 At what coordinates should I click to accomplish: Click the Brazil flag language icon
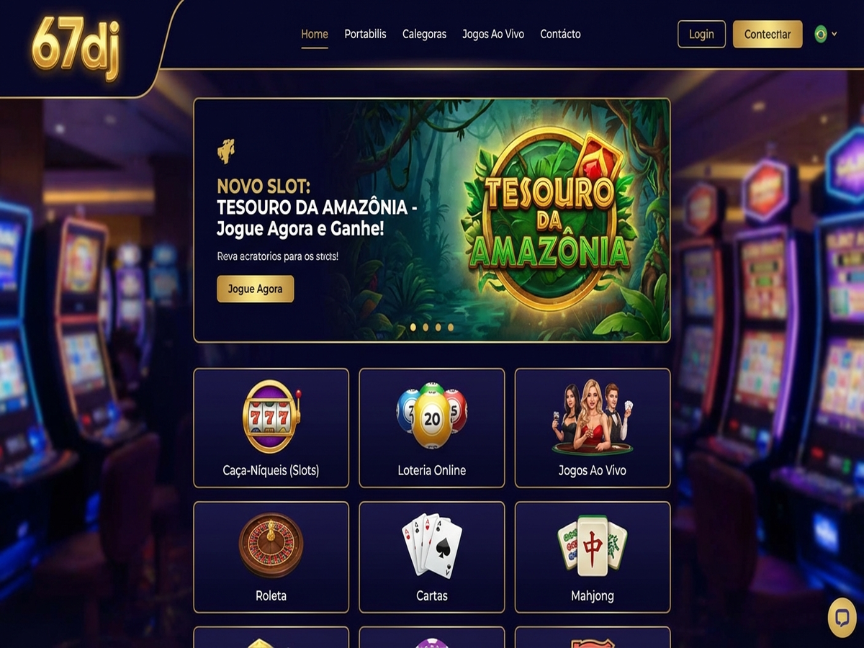[x=820, y=34]
